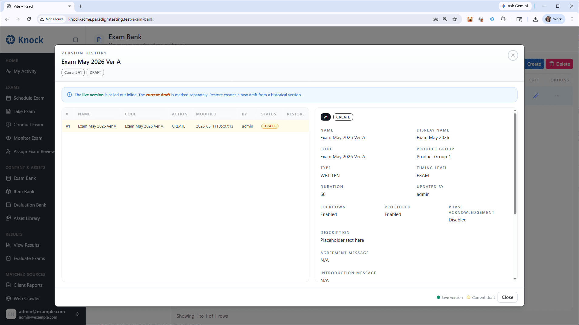Click the DRAFT status badge in the V1 row
579x325 pixels.
click(x=270, y=126)
